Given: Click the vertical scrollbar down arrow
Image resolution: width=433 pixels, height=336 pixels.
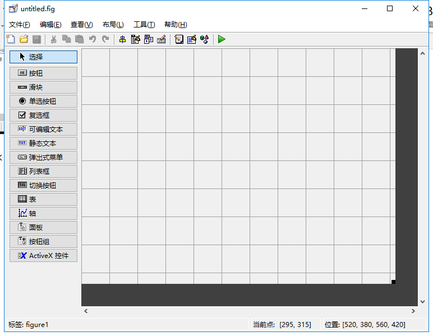Looking at the screenshot, I should tap(422, 302).
